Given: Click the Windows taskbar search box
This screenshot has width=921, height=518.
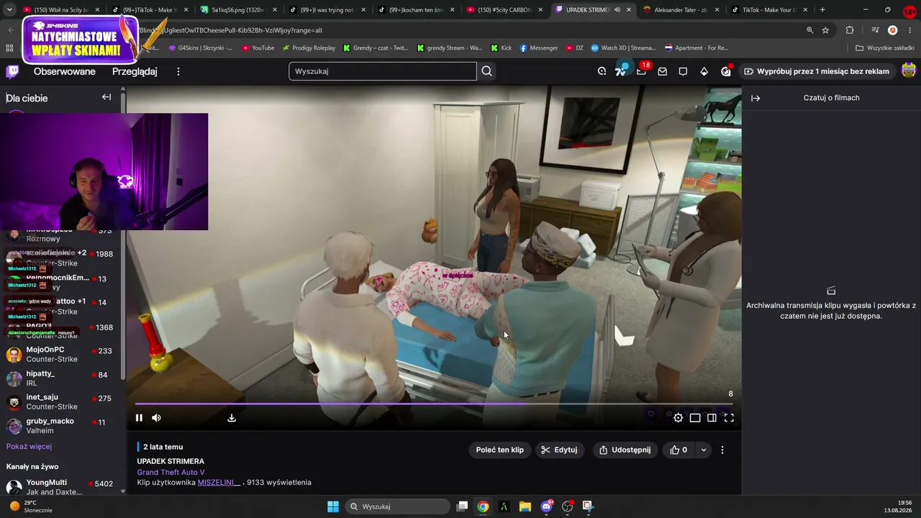Looking at the screenshot, I should pos(397,506).
